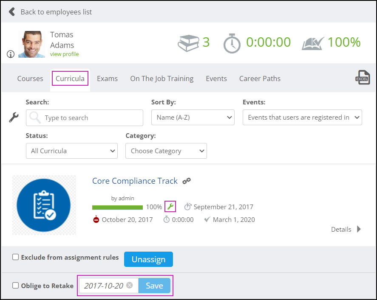Clear the retake date field
This screenshot has width=377, height=300.
[x=130, y=285]
